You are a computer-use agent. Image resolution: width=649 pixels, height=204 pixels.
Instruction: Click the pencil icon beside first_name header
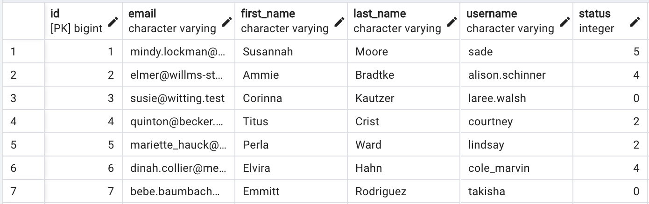[x=339, y=21]
